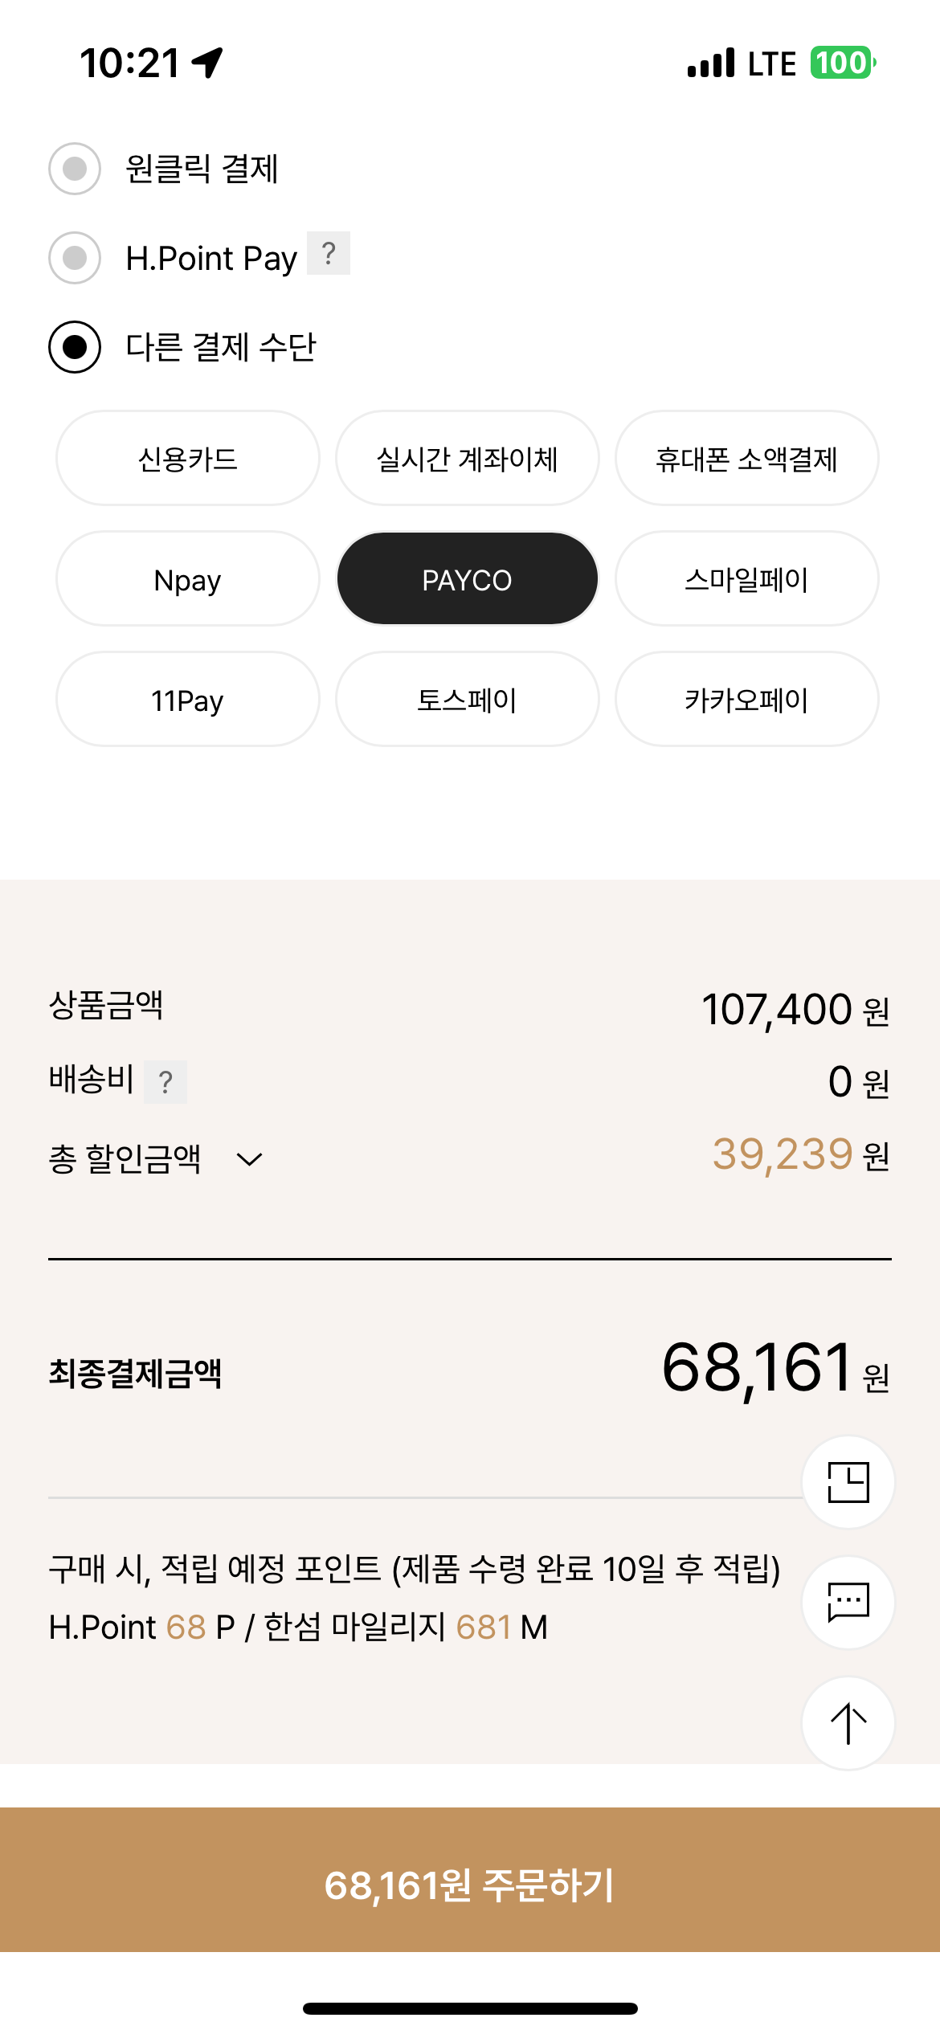The image size is (940, 2034).
Task: Open the recently viewed items floating icon
Action: [848, 1482]
